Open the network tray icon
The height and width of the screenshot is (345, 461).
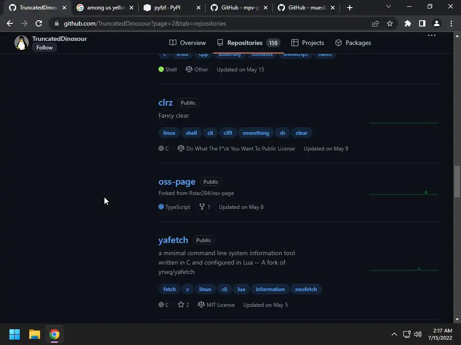coord(407,334)
